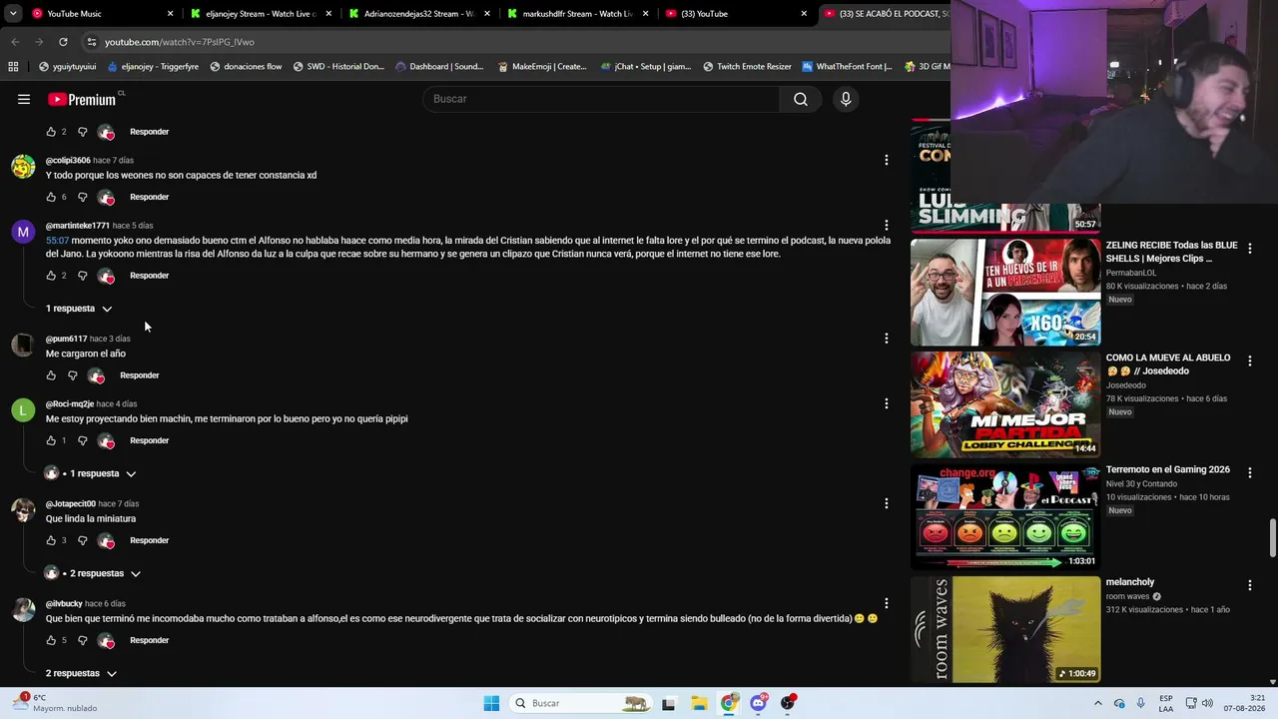Dislike @colipi3606's comment
Image resolution: width=1278 pixels, height=719 pixels.
coord(83,197)
